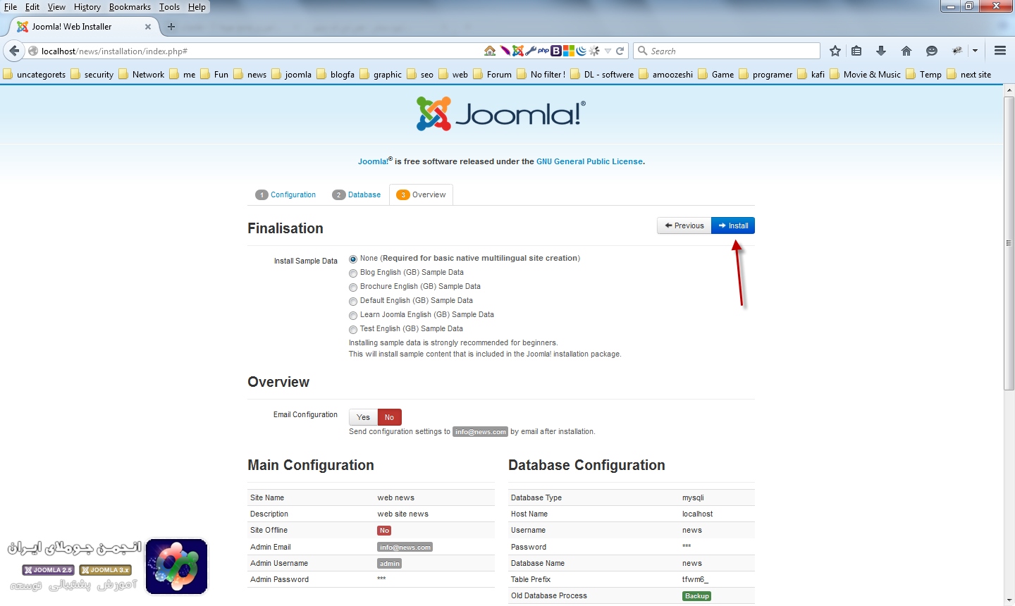Open the downloads arrow icon
The width and height of the screenshot is (1015, 606).
tap(881, 51)
